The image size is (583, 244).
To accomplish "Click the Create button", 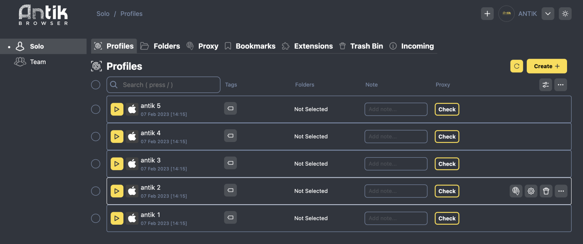I will pyautogui.click(x=547, y=66).
